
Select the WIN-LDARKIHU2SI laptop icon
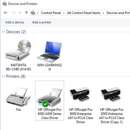[x=49, y=52]
